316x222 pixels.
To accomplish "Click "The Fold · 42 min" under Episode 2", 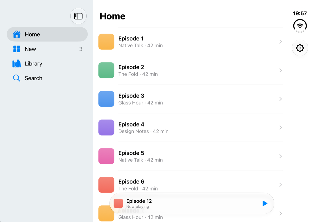I will point(138,74).
